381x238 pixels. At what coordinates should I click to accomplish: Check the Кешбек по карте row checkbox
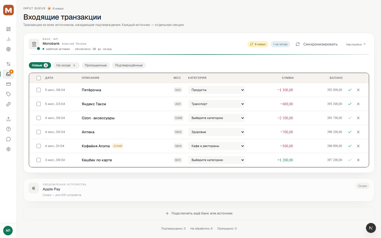39,160
